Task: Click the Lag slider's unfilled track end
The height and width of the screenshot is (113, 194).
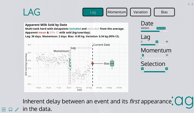Action: click(167, 45)
